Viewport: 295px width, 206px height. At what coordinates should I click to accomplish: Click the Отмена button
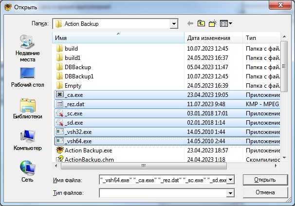tap(265, 192)
